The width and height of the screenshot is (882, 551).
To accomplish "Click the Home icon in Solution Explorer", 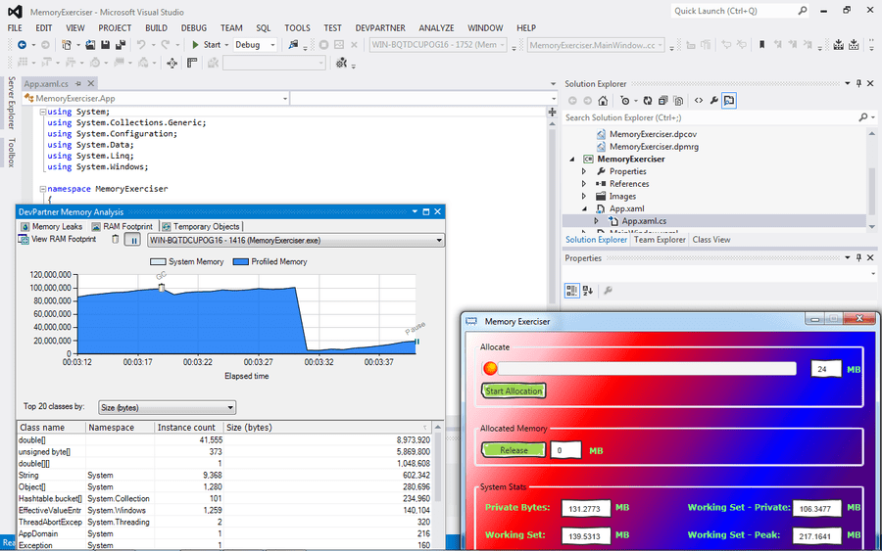I will point(603,101).
